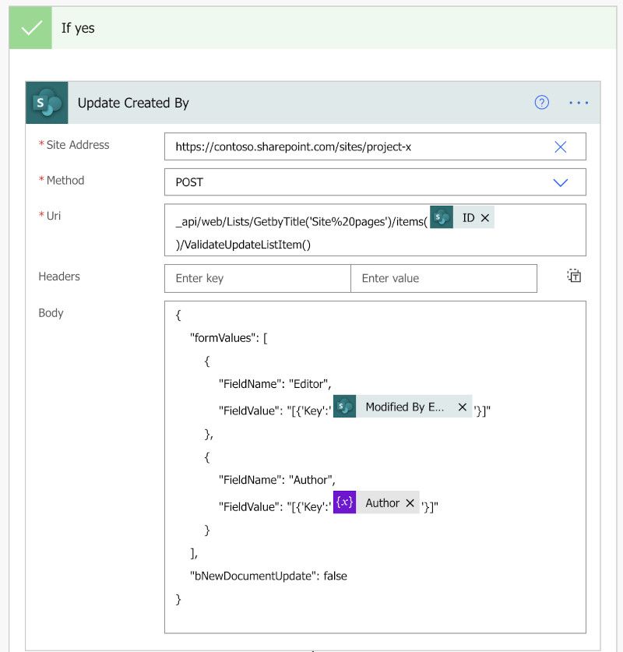This screenshot has height=652, width=623.
Task: Click the green checkmark If yes icon
Action: pos(30,28)
